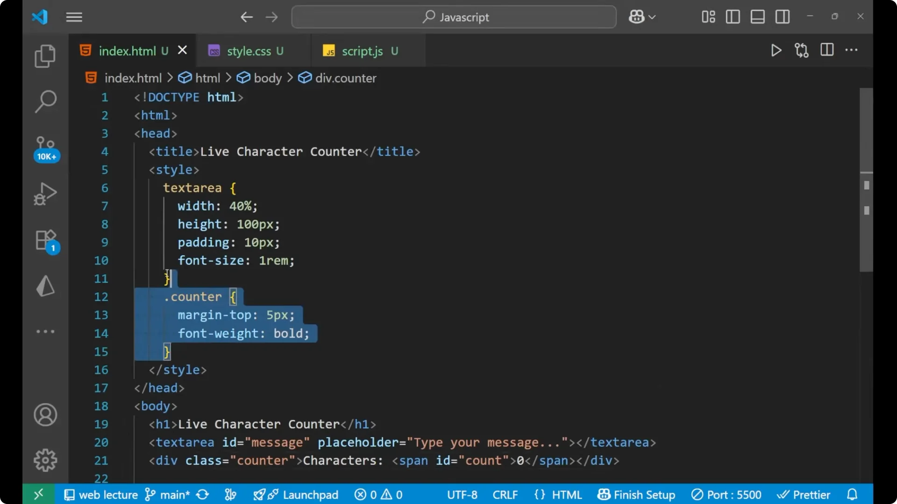Open the Run and Debug view

pos(45,193)
